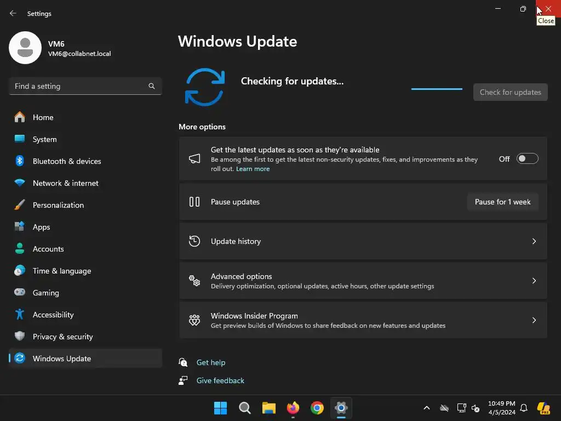Open Accessibility settings category

coord(85,315)
